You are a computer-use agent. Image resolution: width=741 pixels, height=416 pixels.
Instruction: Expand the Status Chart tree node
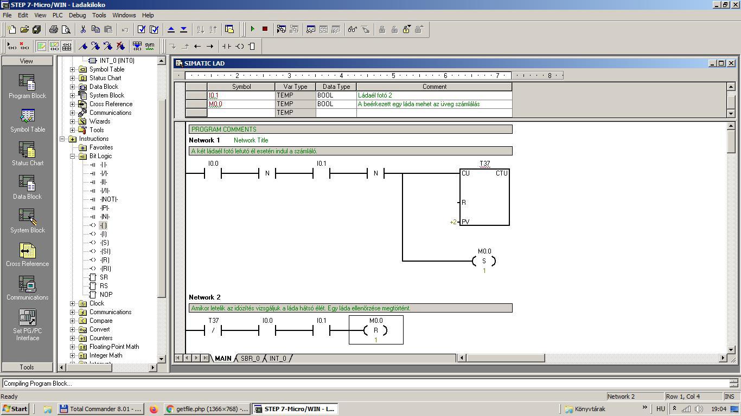point(73,78)
